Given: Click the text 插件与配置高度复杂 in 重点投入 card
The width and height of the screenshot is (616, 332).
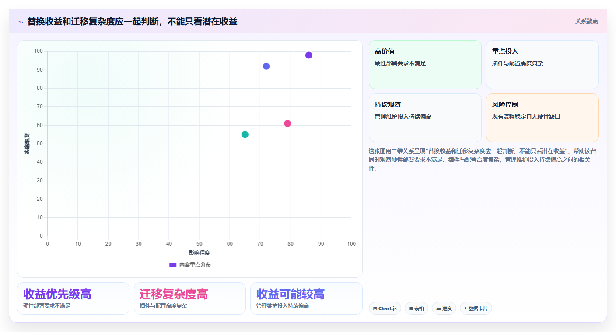Looking at the screenshot, I should pyautogui.click(x=518, y=63).
